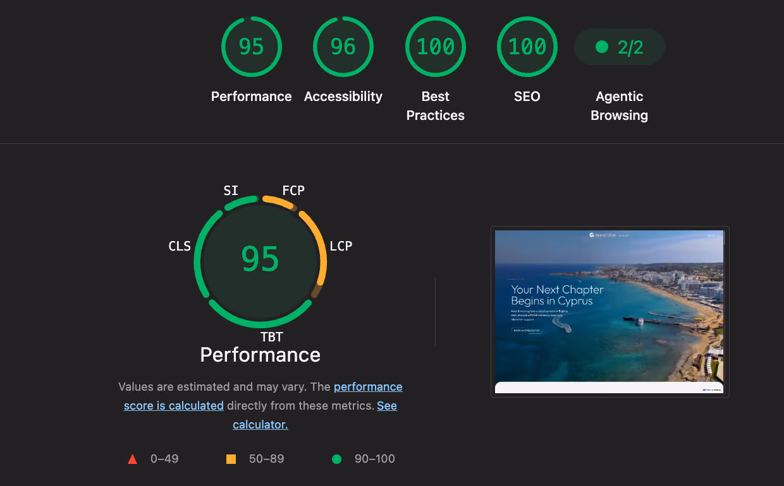Click the 50–89 range legend text
Screen dimensions: 784x486
point(267,459)
